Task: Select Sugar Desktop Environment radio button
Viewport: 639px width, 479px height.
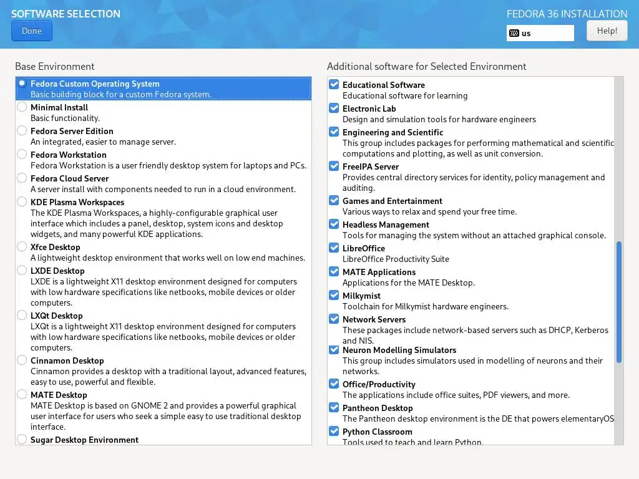Action: point(22,438)
